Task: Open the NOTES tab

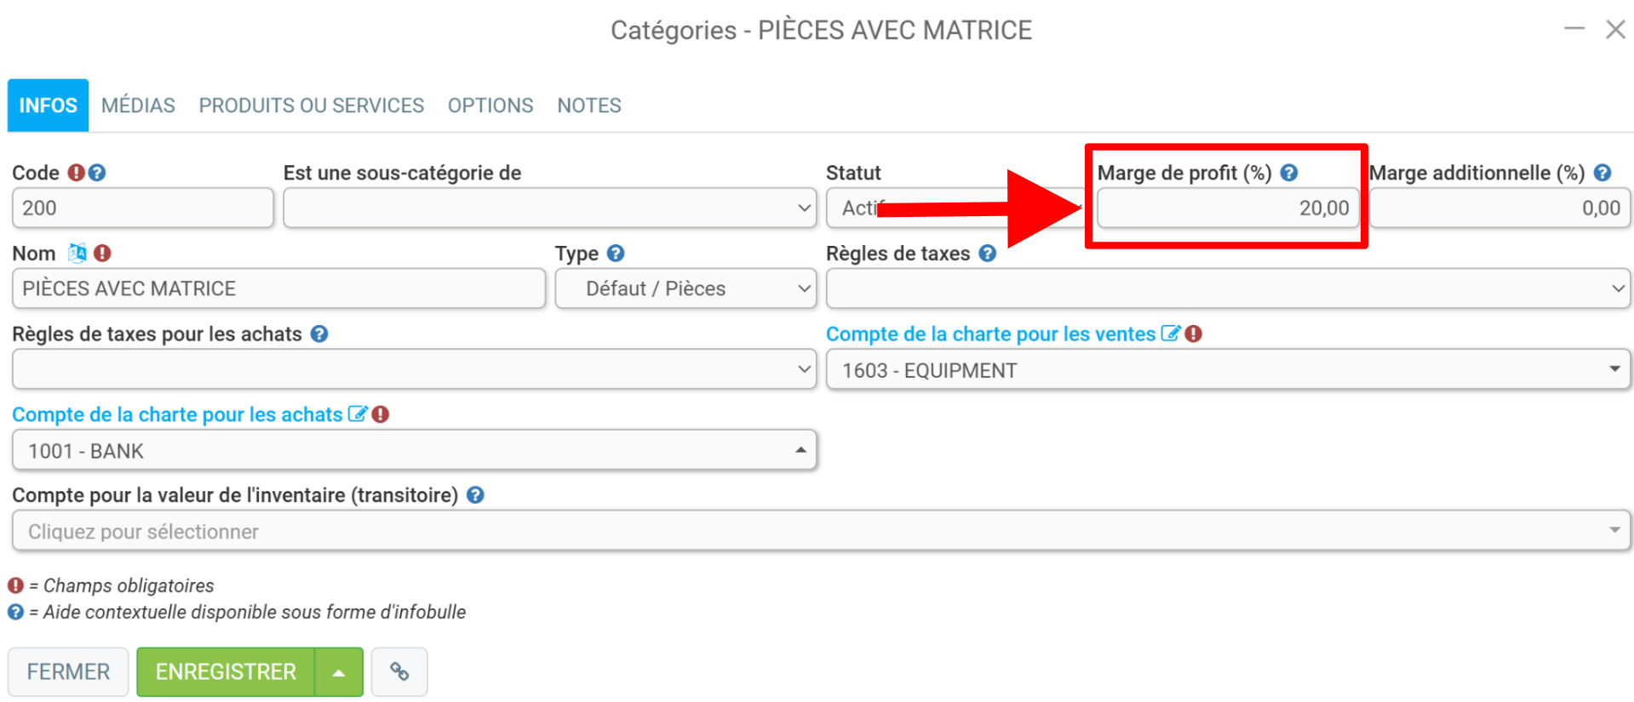Action: [589, 106]
